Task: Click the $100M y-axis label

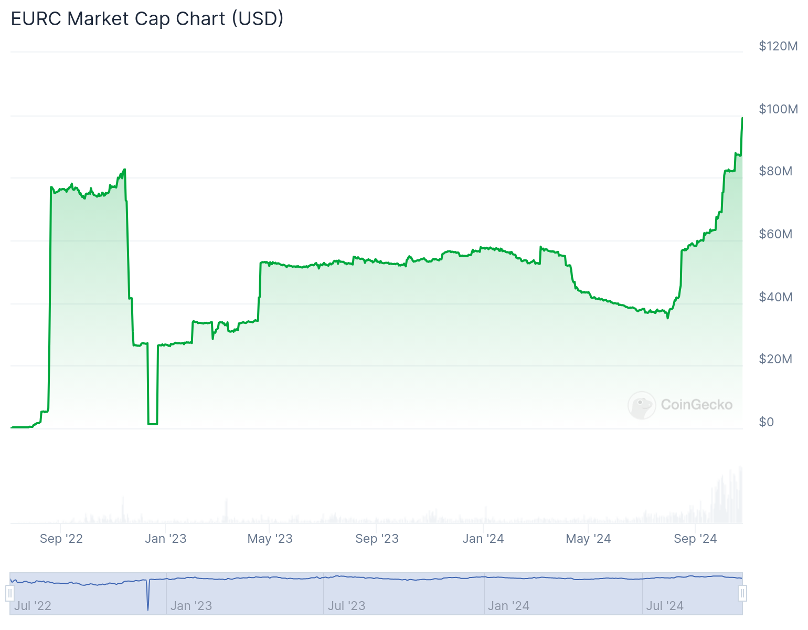Action: pos(778,109)
